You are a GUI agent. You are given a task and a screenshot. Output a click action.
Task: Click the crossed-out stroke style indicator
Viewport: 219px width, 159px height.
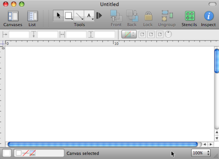click(x=26, y=153)
